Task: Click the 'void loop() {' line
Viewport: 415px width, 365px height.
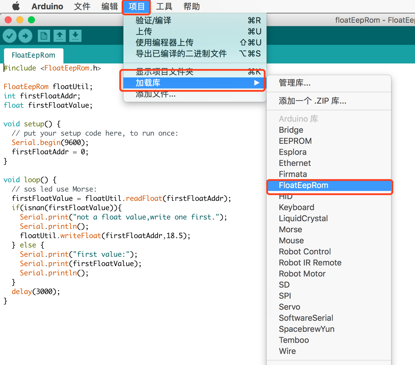Action: 30,180
